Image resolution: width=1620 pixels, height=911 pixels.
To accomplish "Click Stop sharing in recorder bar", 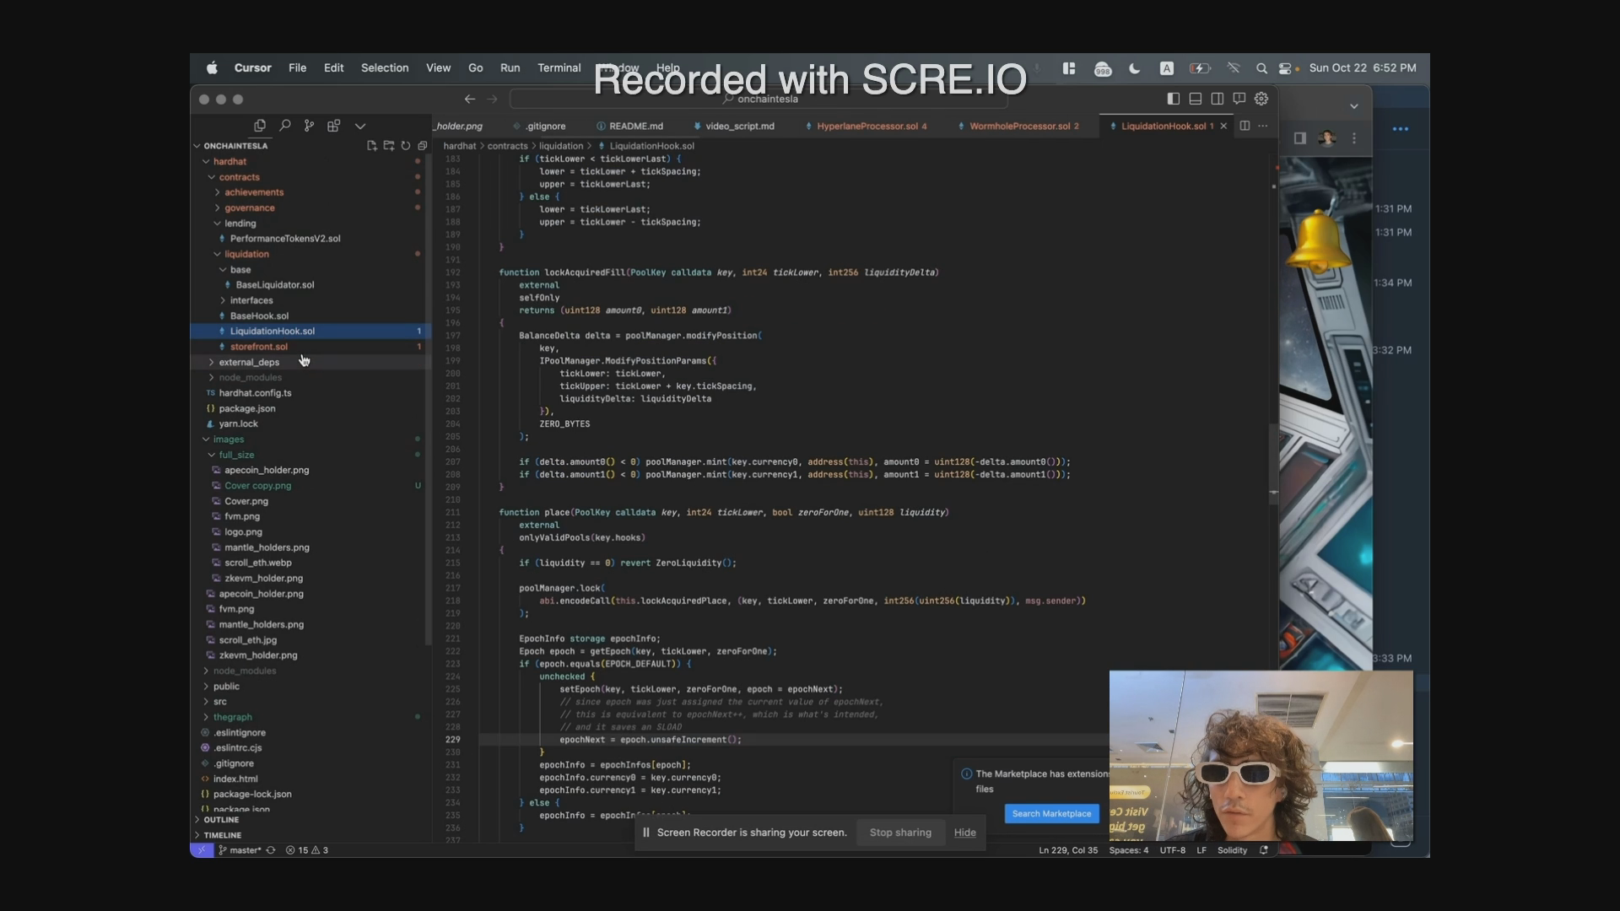I will (900, 833).
